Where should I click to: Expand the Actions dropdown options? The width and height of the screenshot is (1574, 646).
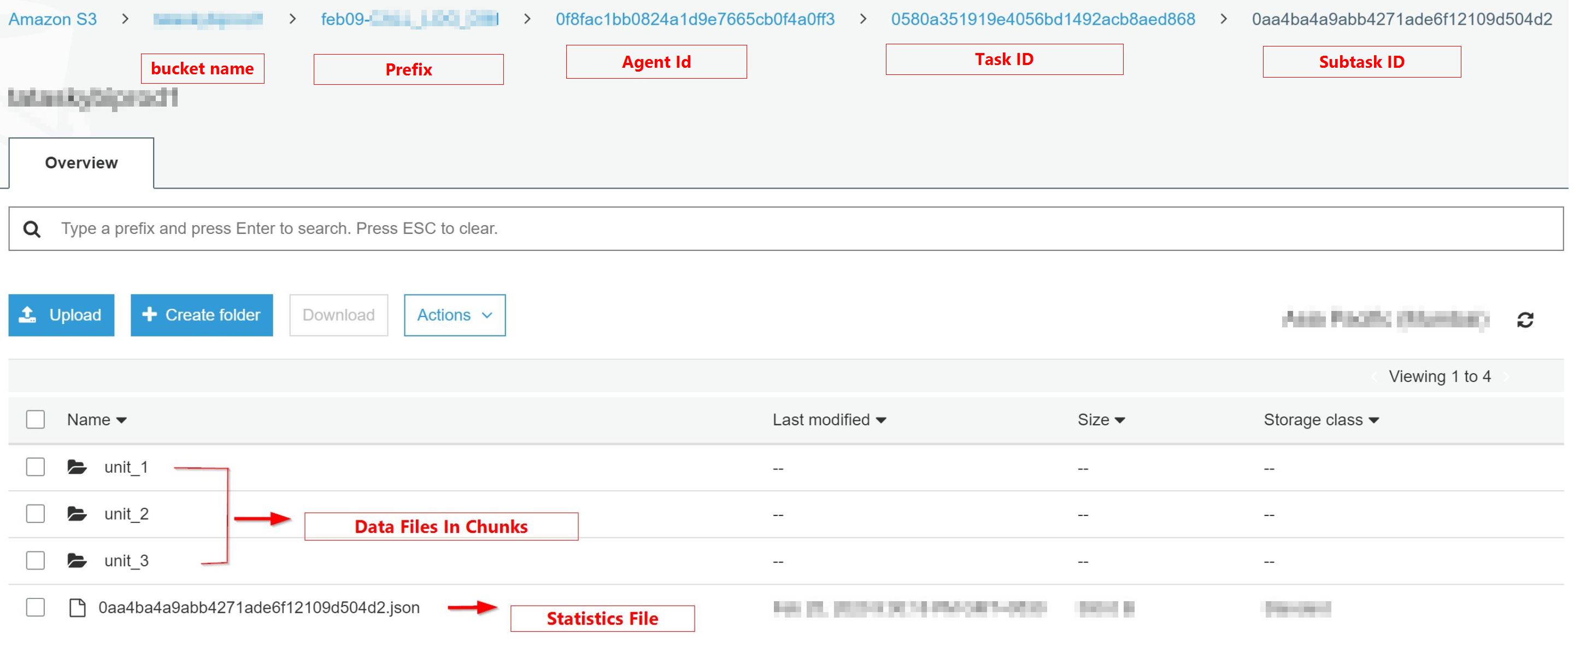[x=454, y=315]
